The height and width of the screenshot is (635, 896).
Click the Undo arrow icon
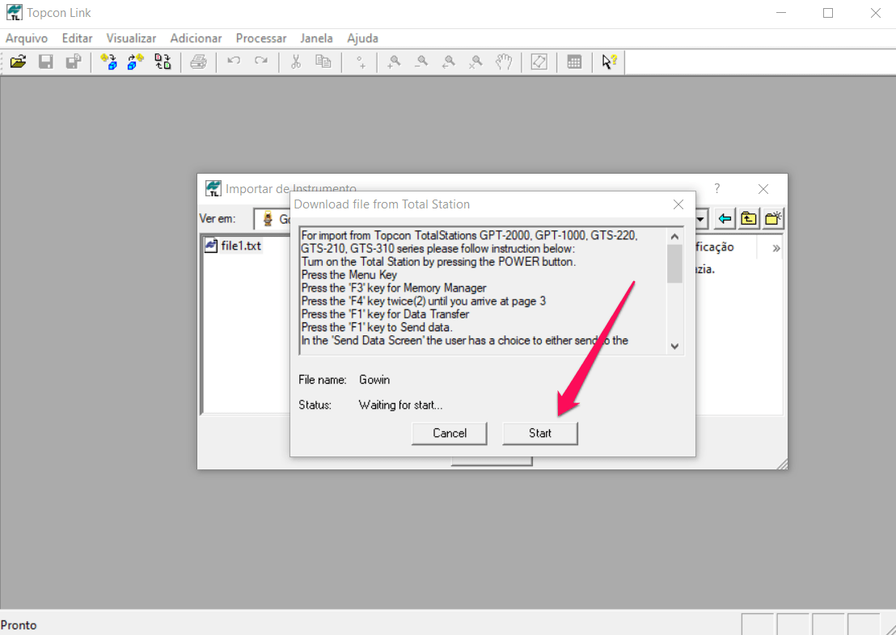point(234,61)
